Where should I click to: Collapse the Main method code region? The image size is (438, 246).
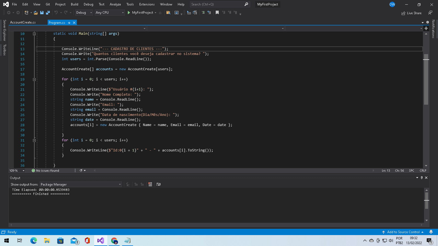pos(34,33)
